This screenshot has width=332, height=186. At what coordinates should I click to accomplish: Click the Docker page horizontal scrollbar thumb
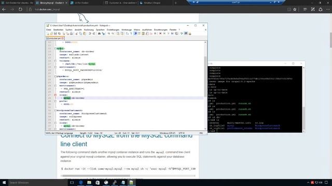96,176
